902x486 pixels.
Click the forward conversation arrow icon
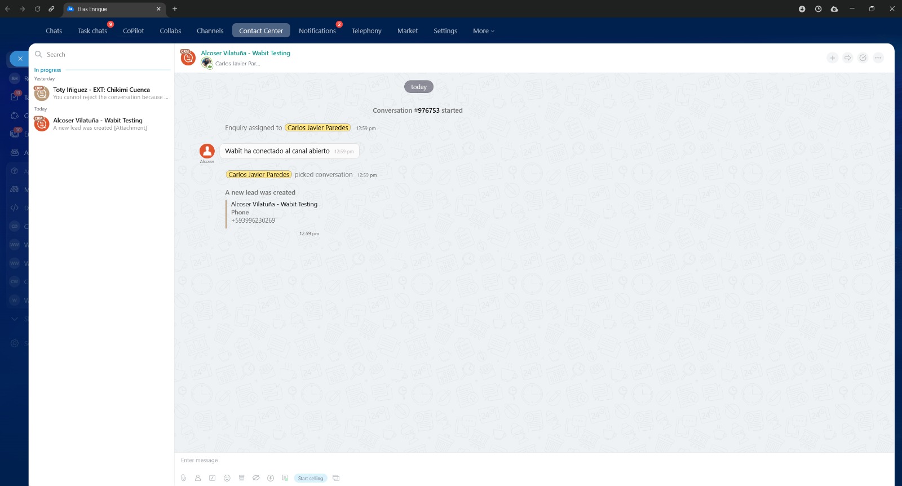point(847,58)
